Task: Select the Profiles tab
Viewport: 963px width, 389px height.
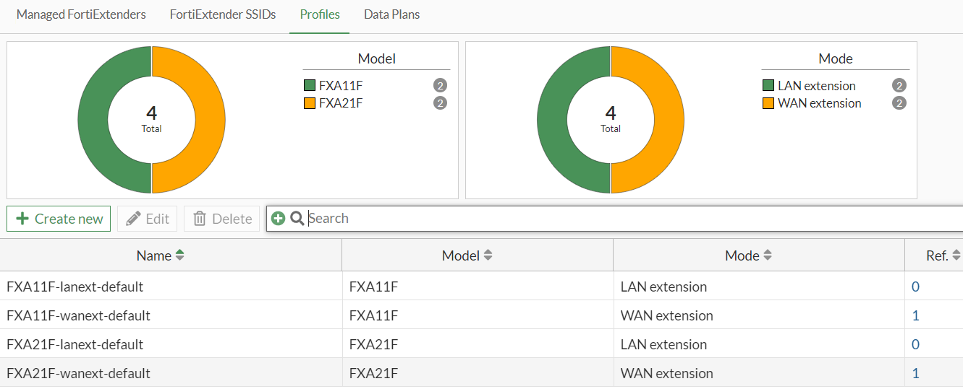Action: (x=320, y=14)
